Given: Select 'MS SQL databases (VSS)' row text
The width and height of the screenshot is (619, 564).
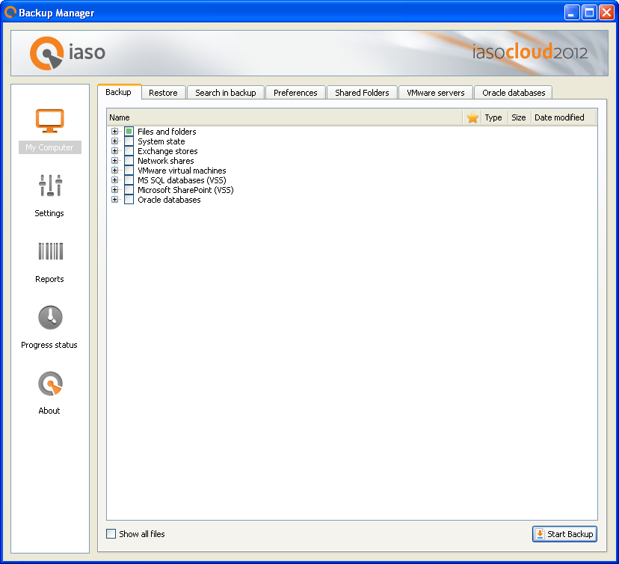Looking at the screenshot, I should pos(182,180).
